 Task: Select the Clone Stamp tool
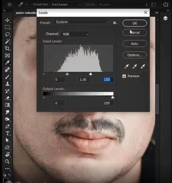click(7, 84)
